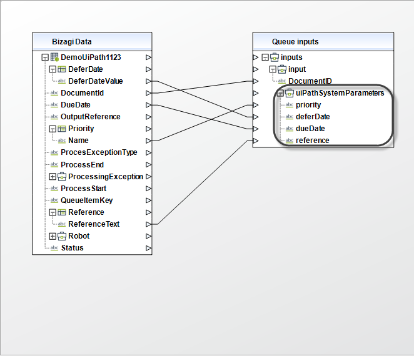
Task: Click the abc icon next to Name
Action: [x=62, y=141]
